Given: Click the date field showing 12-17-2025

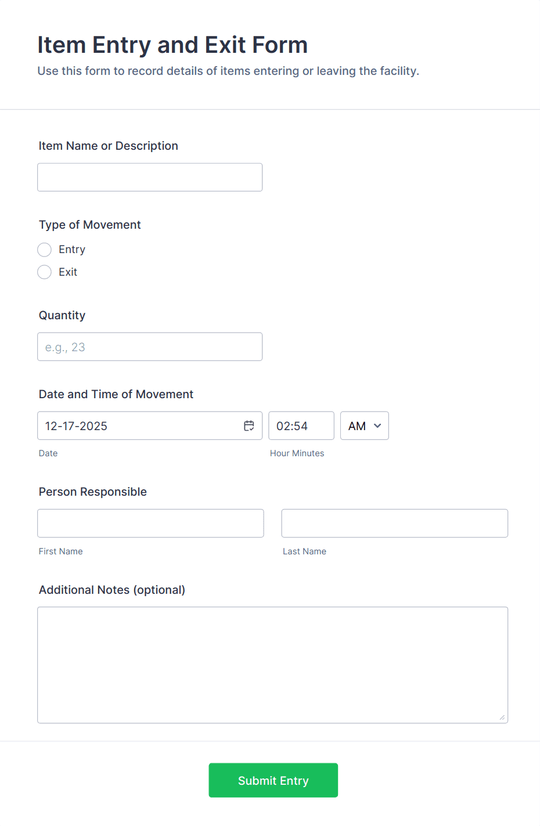Looking at the screenshot, I should (x=139, y=425).
